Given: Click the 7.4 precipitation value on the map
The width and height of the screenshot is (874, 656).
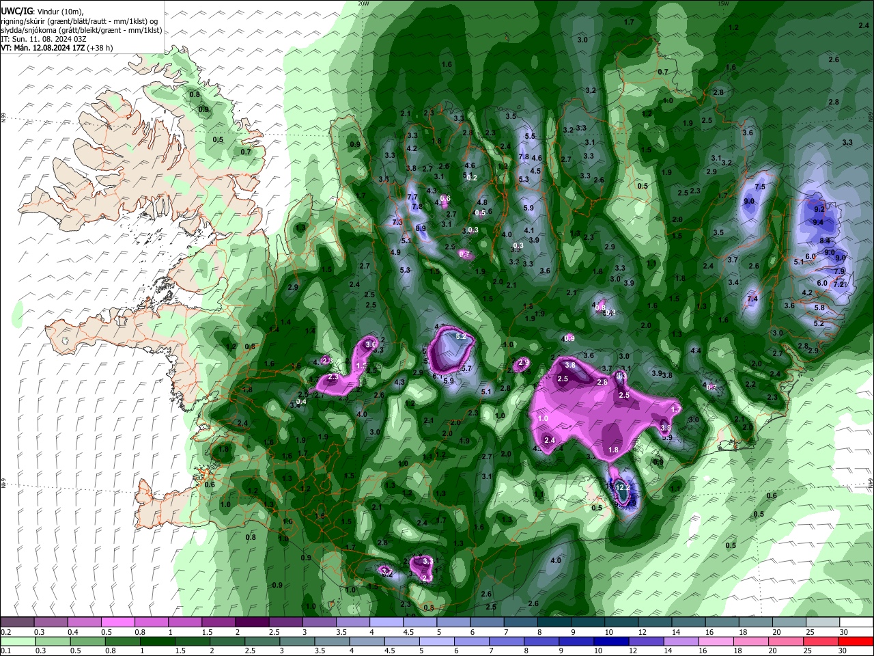Looking at the screenshot, I should 752,299.
